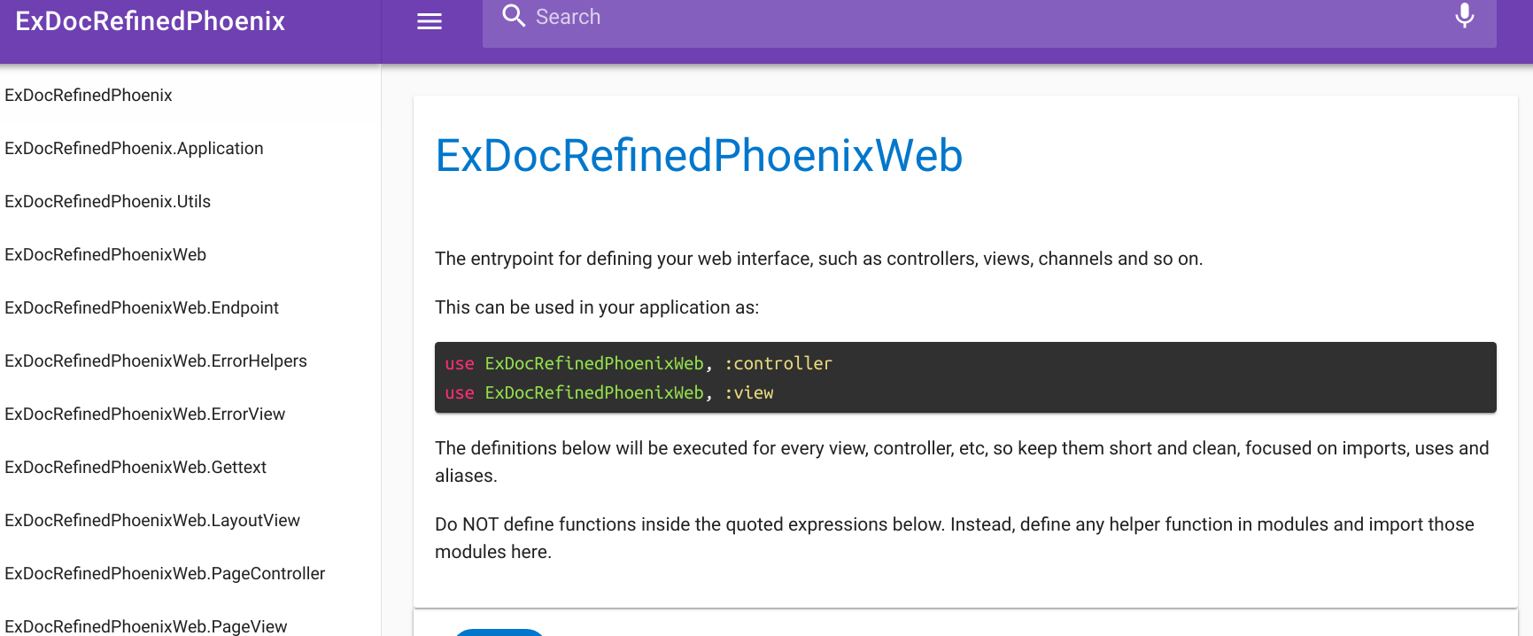Click the ExDocRefinedPhoenixWeb page heading
The width and height of the screenshot is (1533, 636).
[699, 156]
